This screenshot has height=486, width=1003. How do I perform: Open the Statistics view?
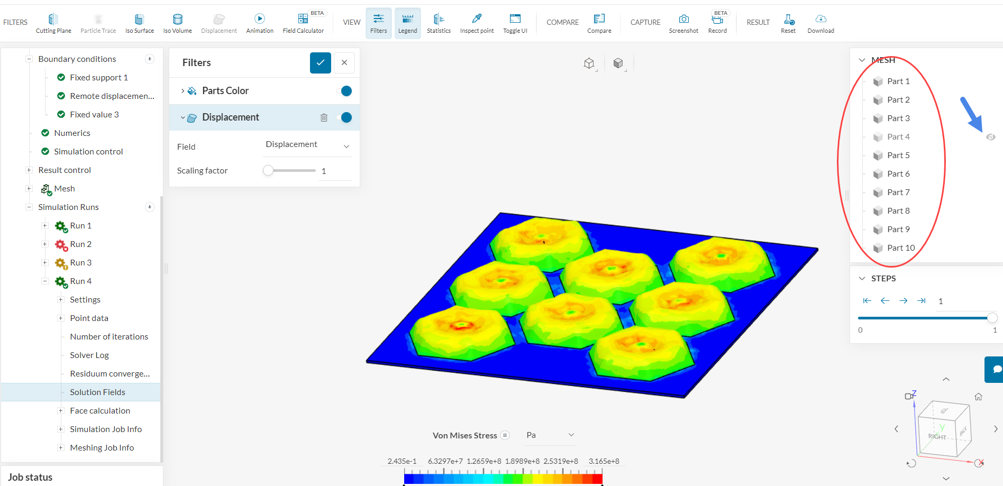click(x=439, y=24)
